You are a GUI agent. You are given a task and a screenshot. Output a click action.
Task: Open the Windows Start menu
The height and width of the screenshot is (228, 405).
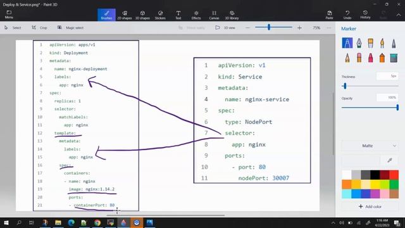pyautogui.click(x=6, y=222)
